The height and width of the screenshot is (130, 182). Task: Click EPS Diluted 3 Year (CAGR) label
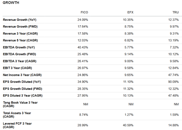[x=23, y=96]
